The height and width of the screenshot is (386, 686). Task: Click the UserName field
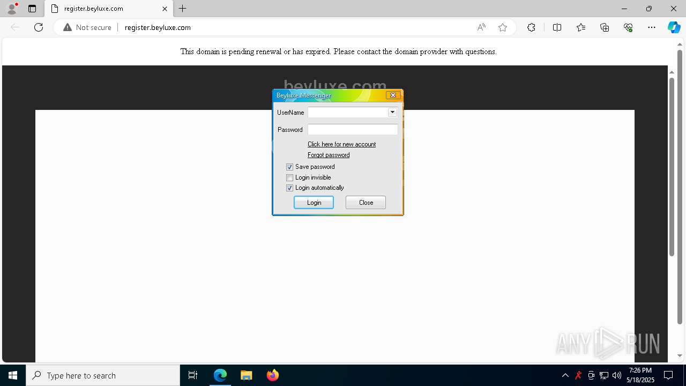coord(348,112)
